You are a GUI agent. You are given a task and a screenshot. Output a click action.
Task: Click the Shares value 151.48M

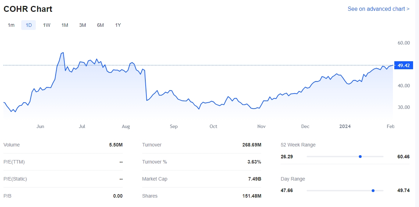[251, 196]
